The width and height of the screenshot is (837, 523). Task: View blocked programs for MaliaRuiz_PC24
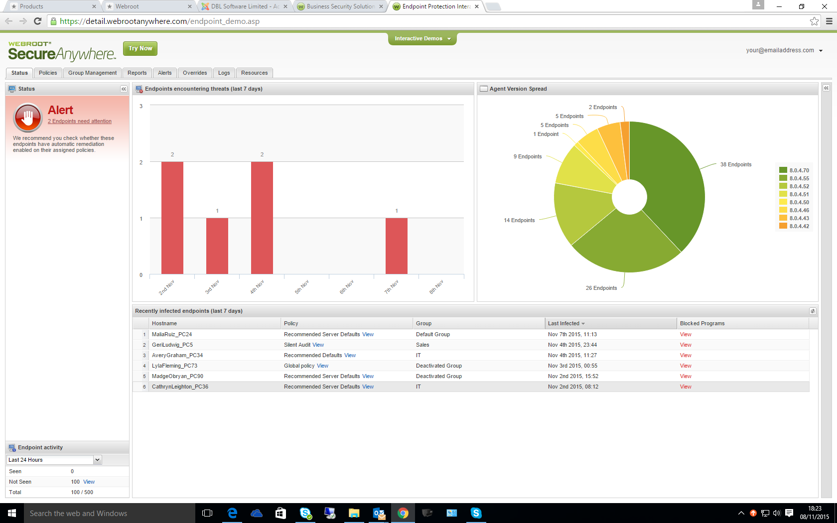pos(686,334)
